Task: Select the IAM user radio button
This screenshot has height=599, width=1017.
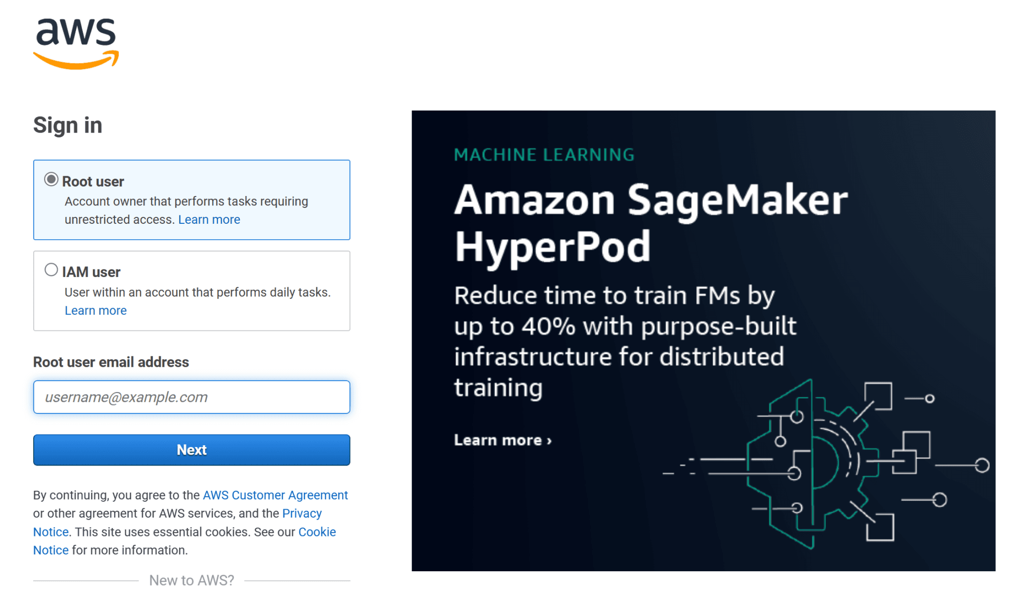Action: click(51, 269)
